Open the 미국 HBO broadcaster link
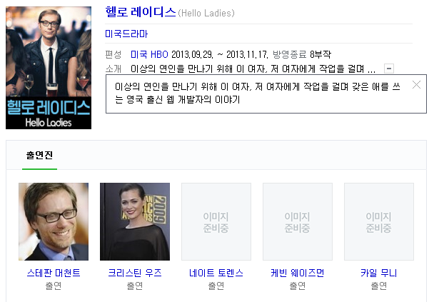The width and height of the screenshot is (439, 302). (x=149, y=54)
